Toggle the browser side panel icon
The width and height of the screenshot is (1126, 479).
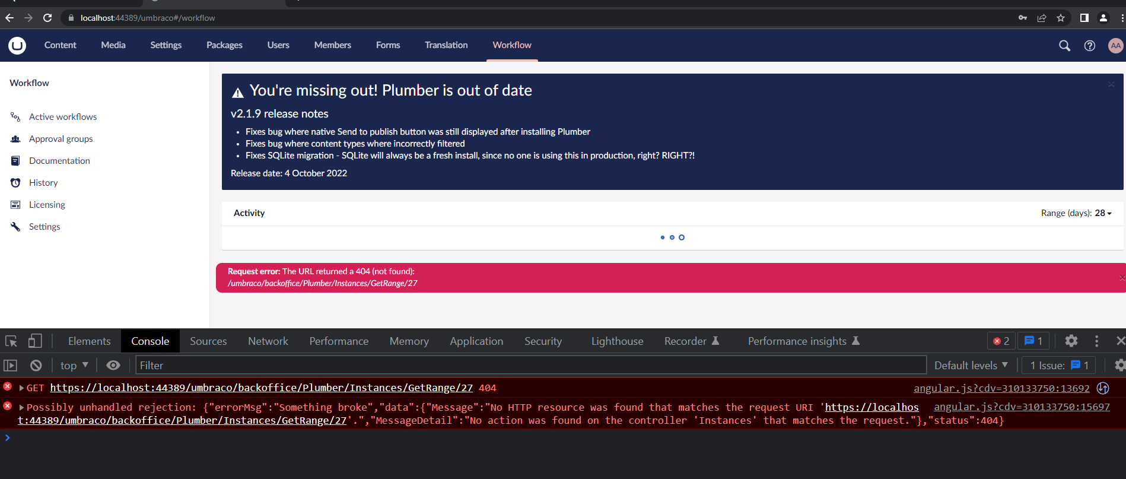pos(1084,18)
